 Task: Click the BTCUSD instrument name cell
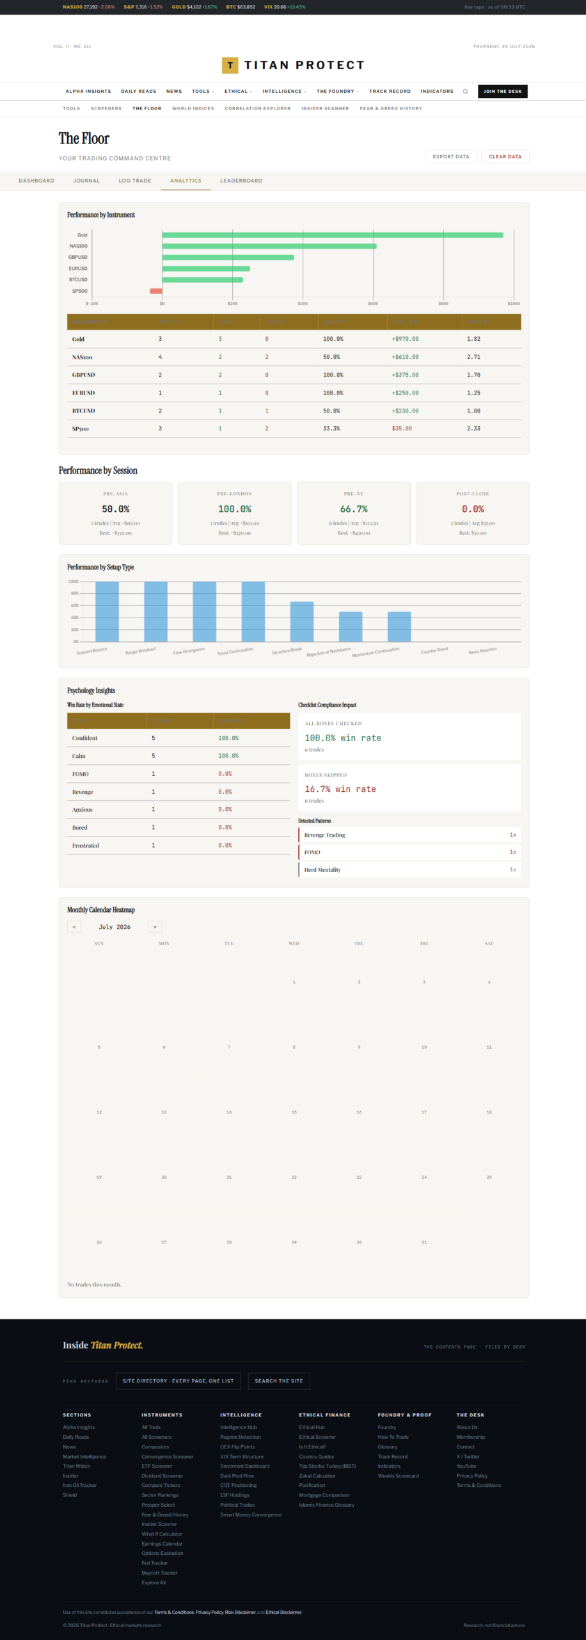83,411
